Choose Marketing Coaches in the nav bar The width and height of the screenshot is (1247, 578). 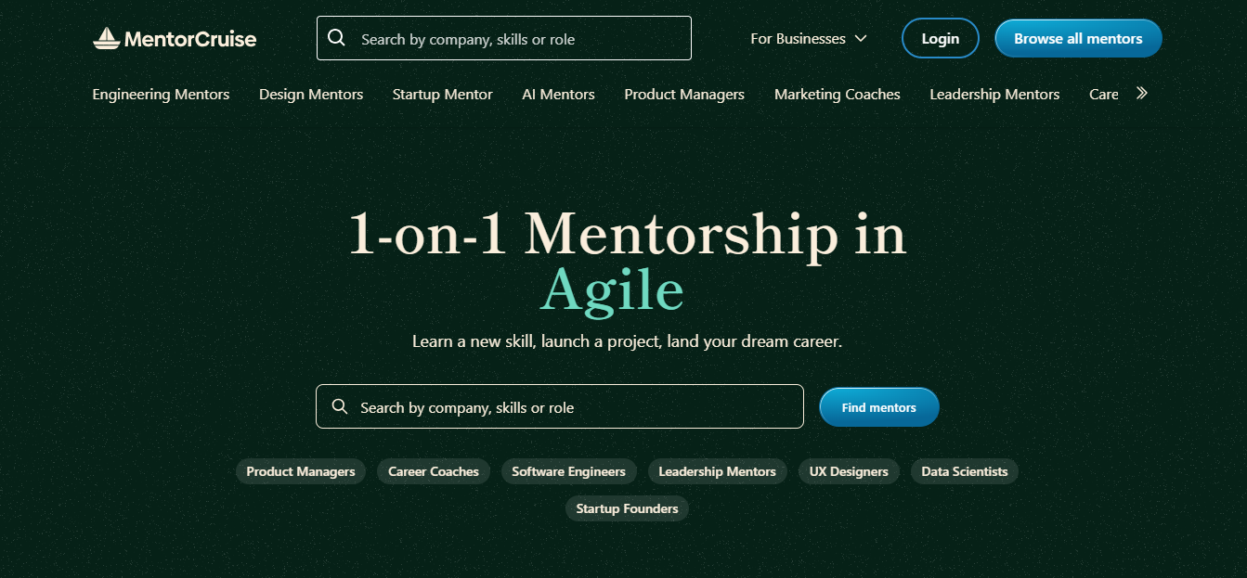(x=837, y=95)
